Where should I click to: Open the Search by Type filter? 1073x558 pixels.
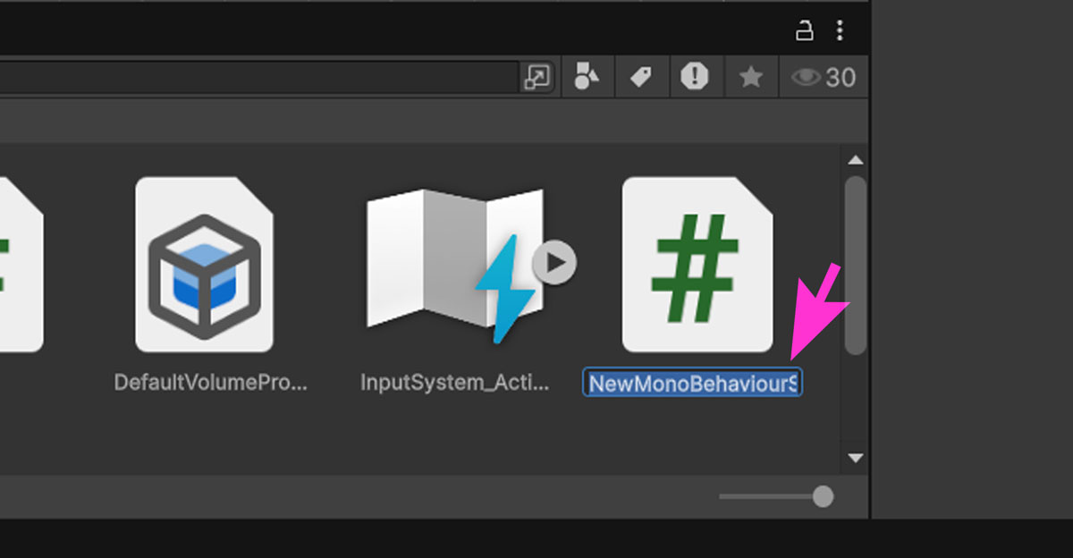coord(587,78)
